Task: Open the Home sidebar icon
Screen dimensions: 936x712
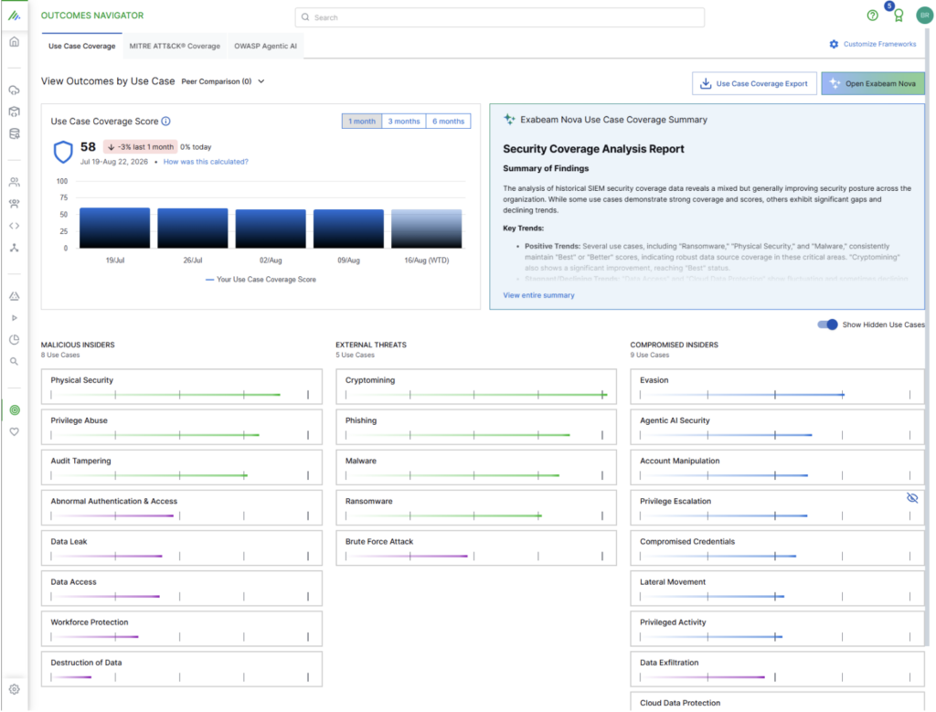Action: (15, 42)
